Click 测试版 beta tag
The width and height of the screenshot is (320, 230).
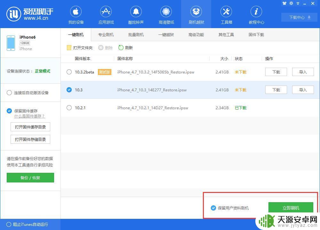105,72
